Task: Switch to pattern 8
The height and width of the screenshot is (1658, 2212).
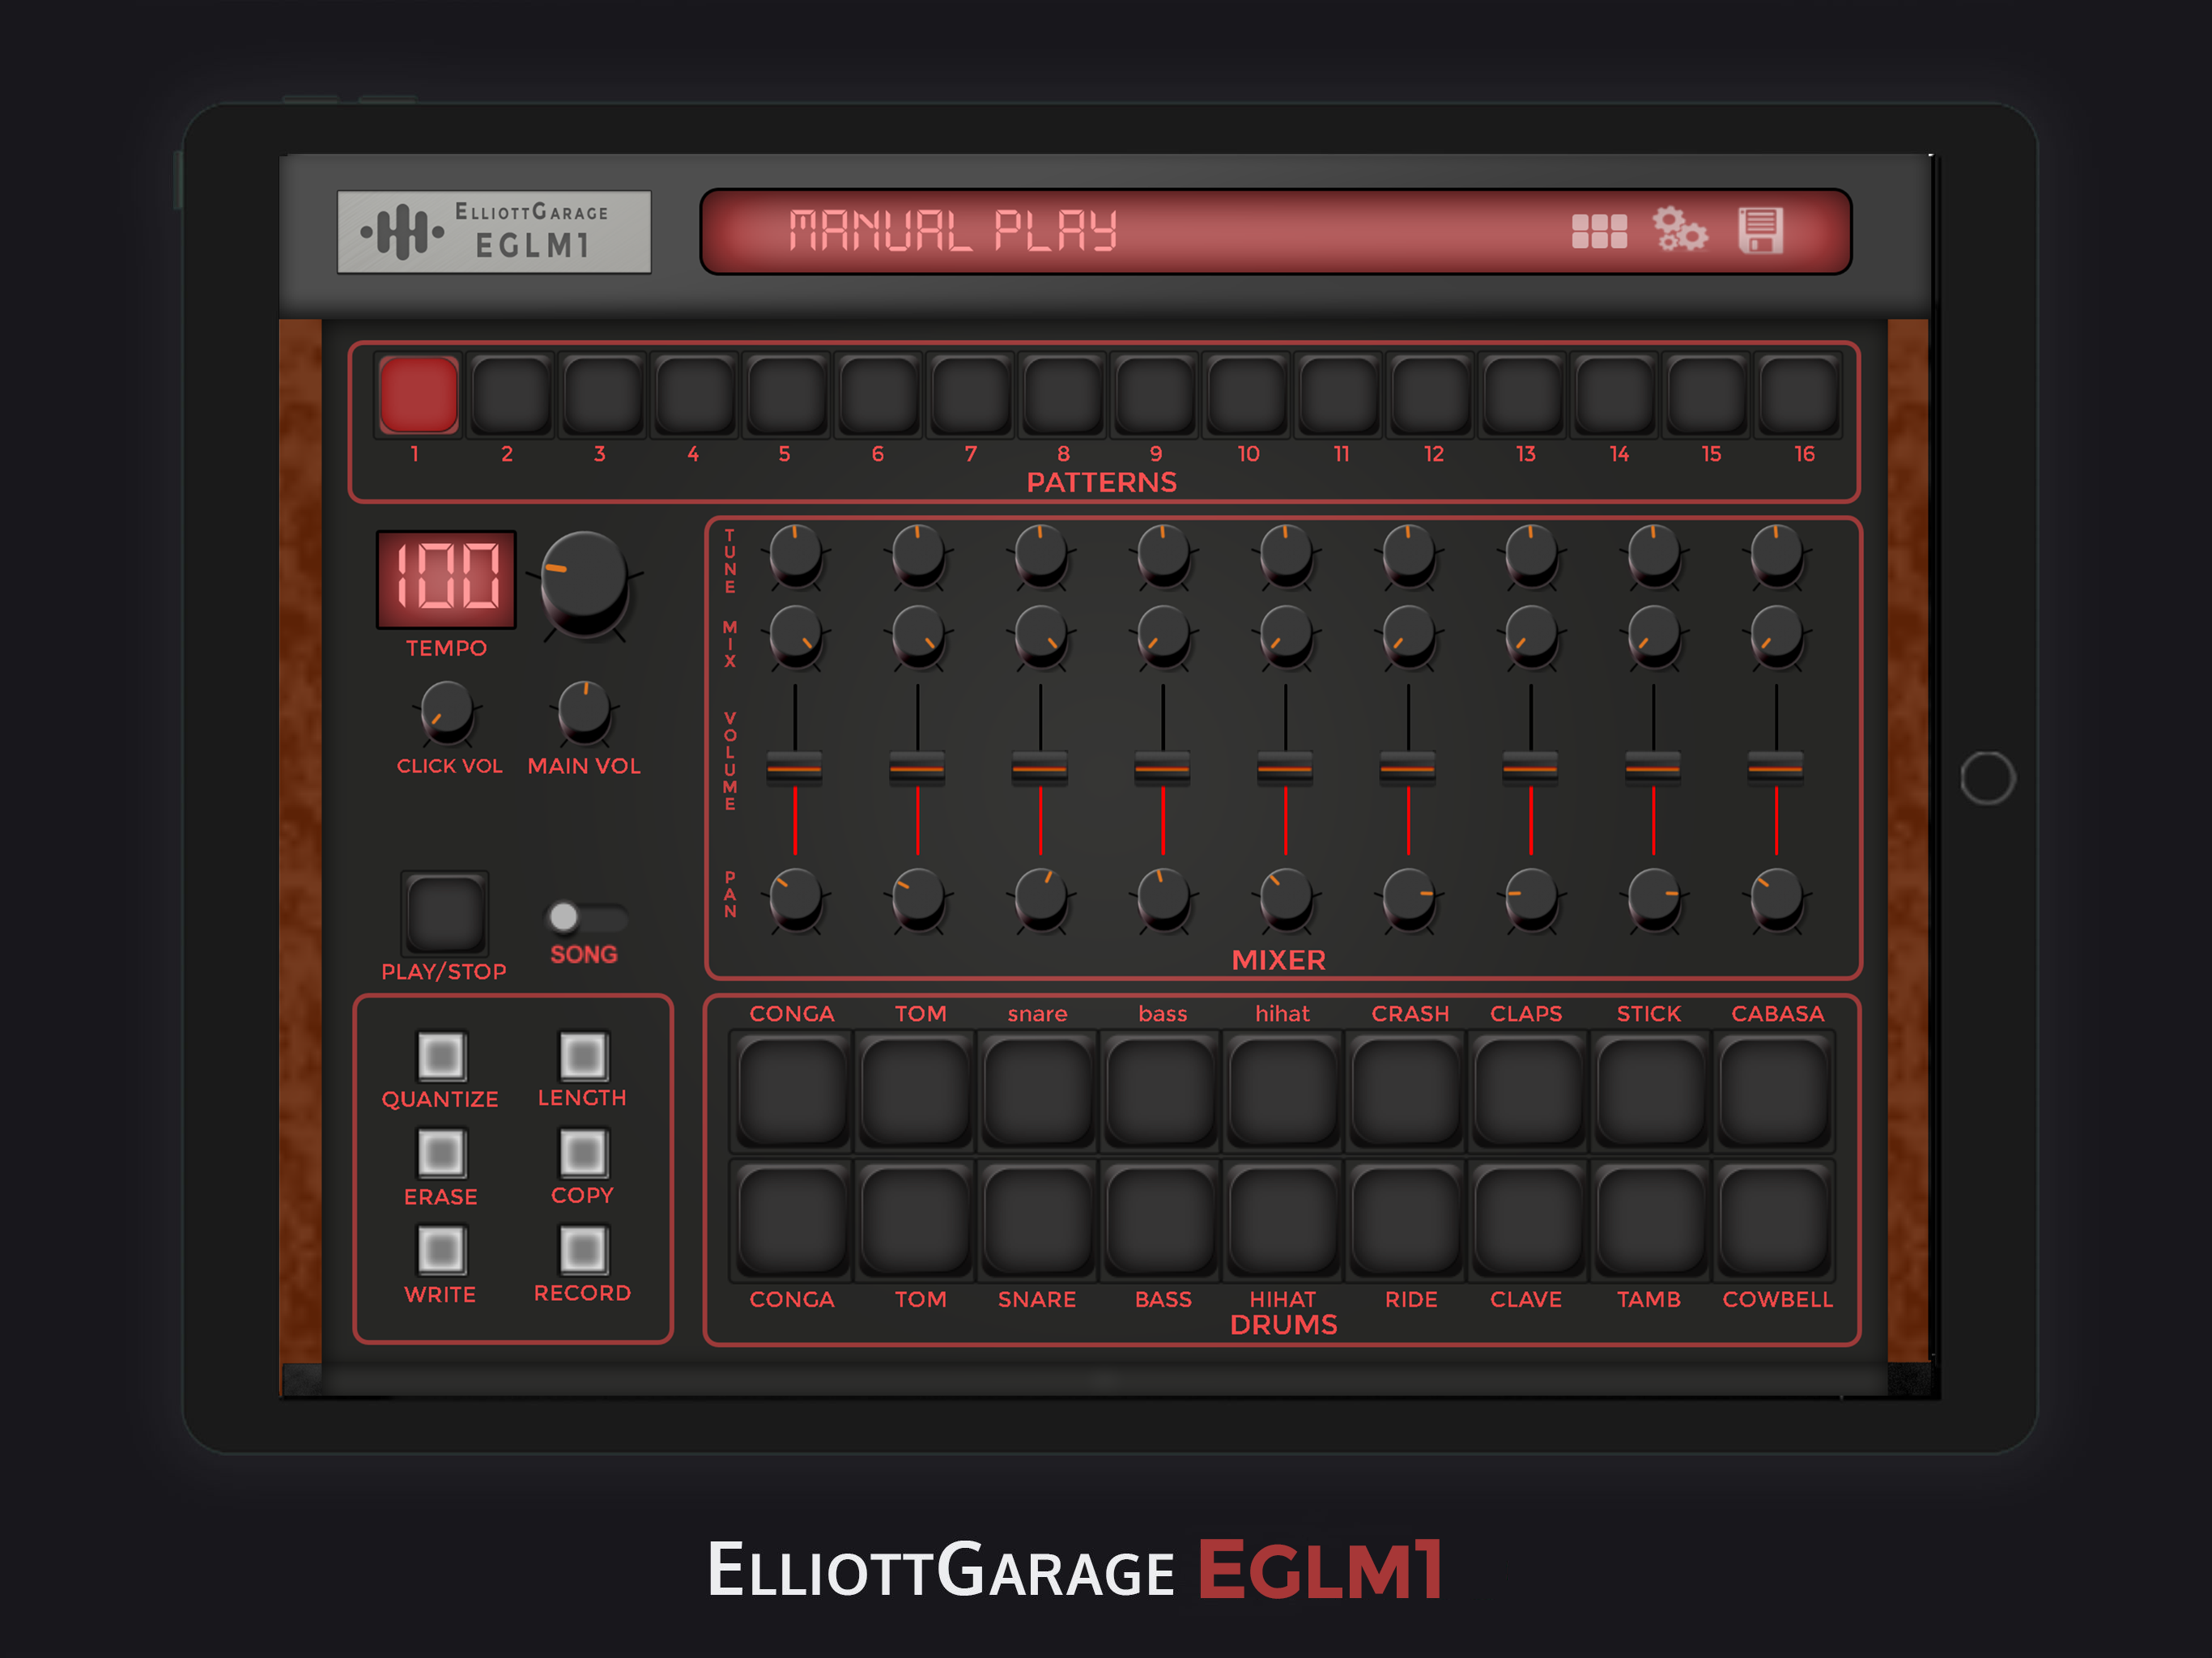Action: pos(1062,395)
